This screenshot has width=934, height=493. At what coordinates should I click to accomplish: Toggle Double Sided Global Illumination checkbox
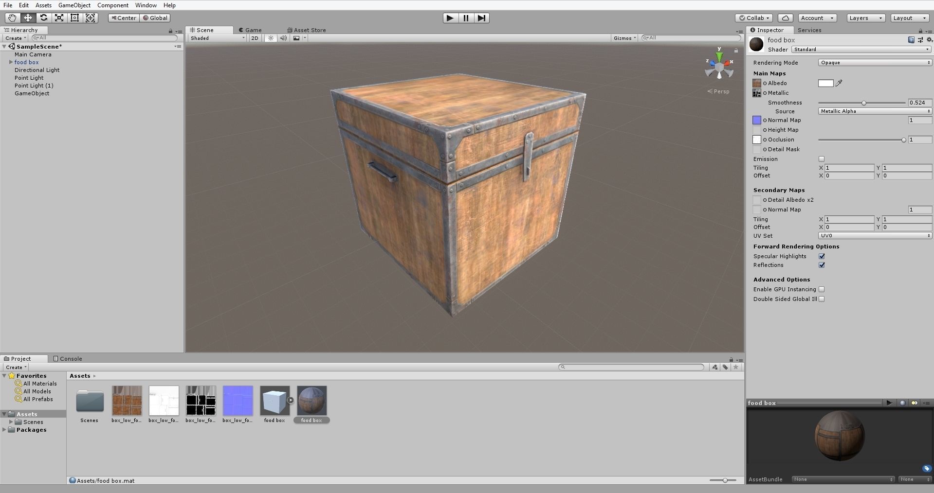(822, 299)
